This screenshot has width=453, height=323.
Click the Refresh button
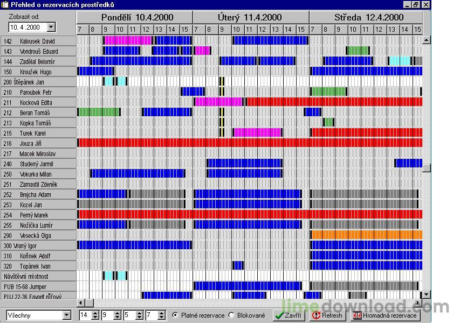pos(328,315)
